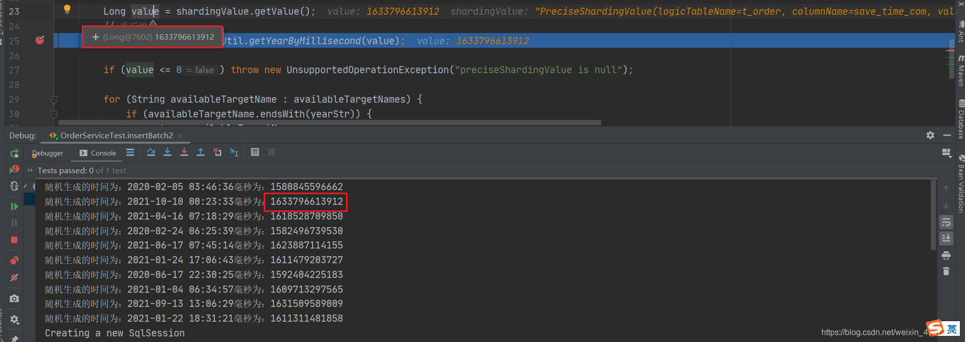965x342 pixels.
Task: Click 'shardingValue.getValue()' on line 23
Action: 243,12
